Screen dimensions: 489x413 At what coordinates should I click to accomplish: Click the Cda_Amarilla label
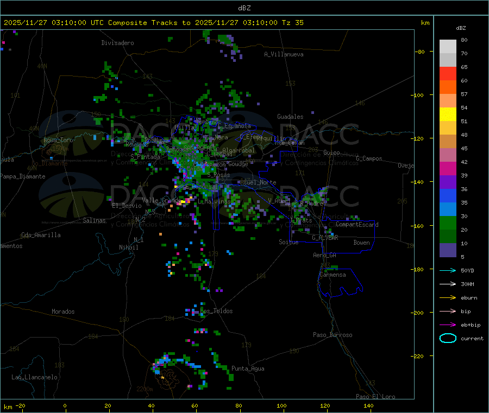[x=41, y=235]
